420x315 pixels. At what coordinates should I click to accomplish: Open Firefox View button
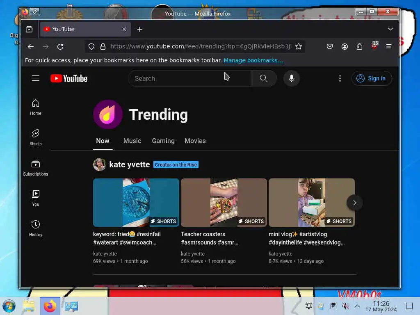29,29
